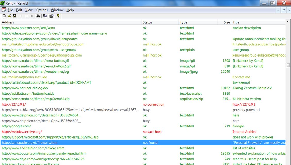Click the "russian description" title cell

click(247, 28)
